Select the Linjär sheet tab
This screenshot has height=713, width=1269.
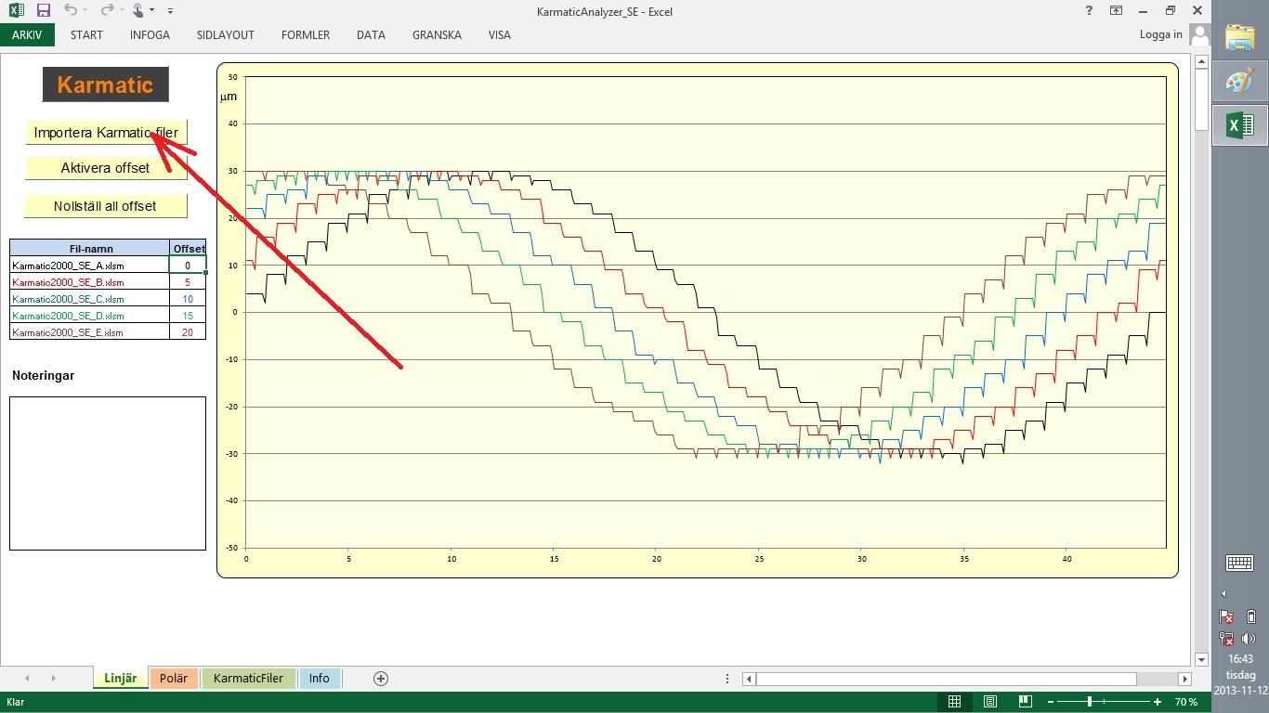120,679
